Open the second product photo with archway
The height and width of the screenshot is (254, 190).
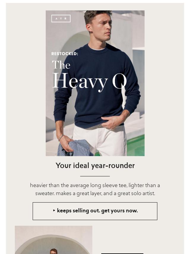pyautogui.click(x=53, y=240)
